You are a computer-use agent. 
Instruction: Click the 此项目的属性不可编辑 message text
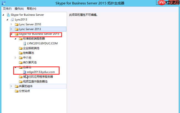coord(83,15)
